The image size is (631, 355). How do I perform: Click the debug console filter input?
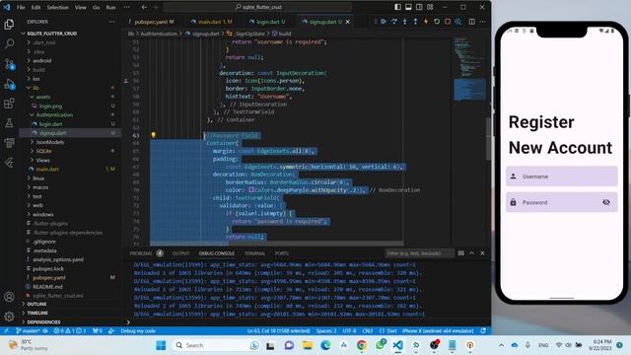pos(418,253)
